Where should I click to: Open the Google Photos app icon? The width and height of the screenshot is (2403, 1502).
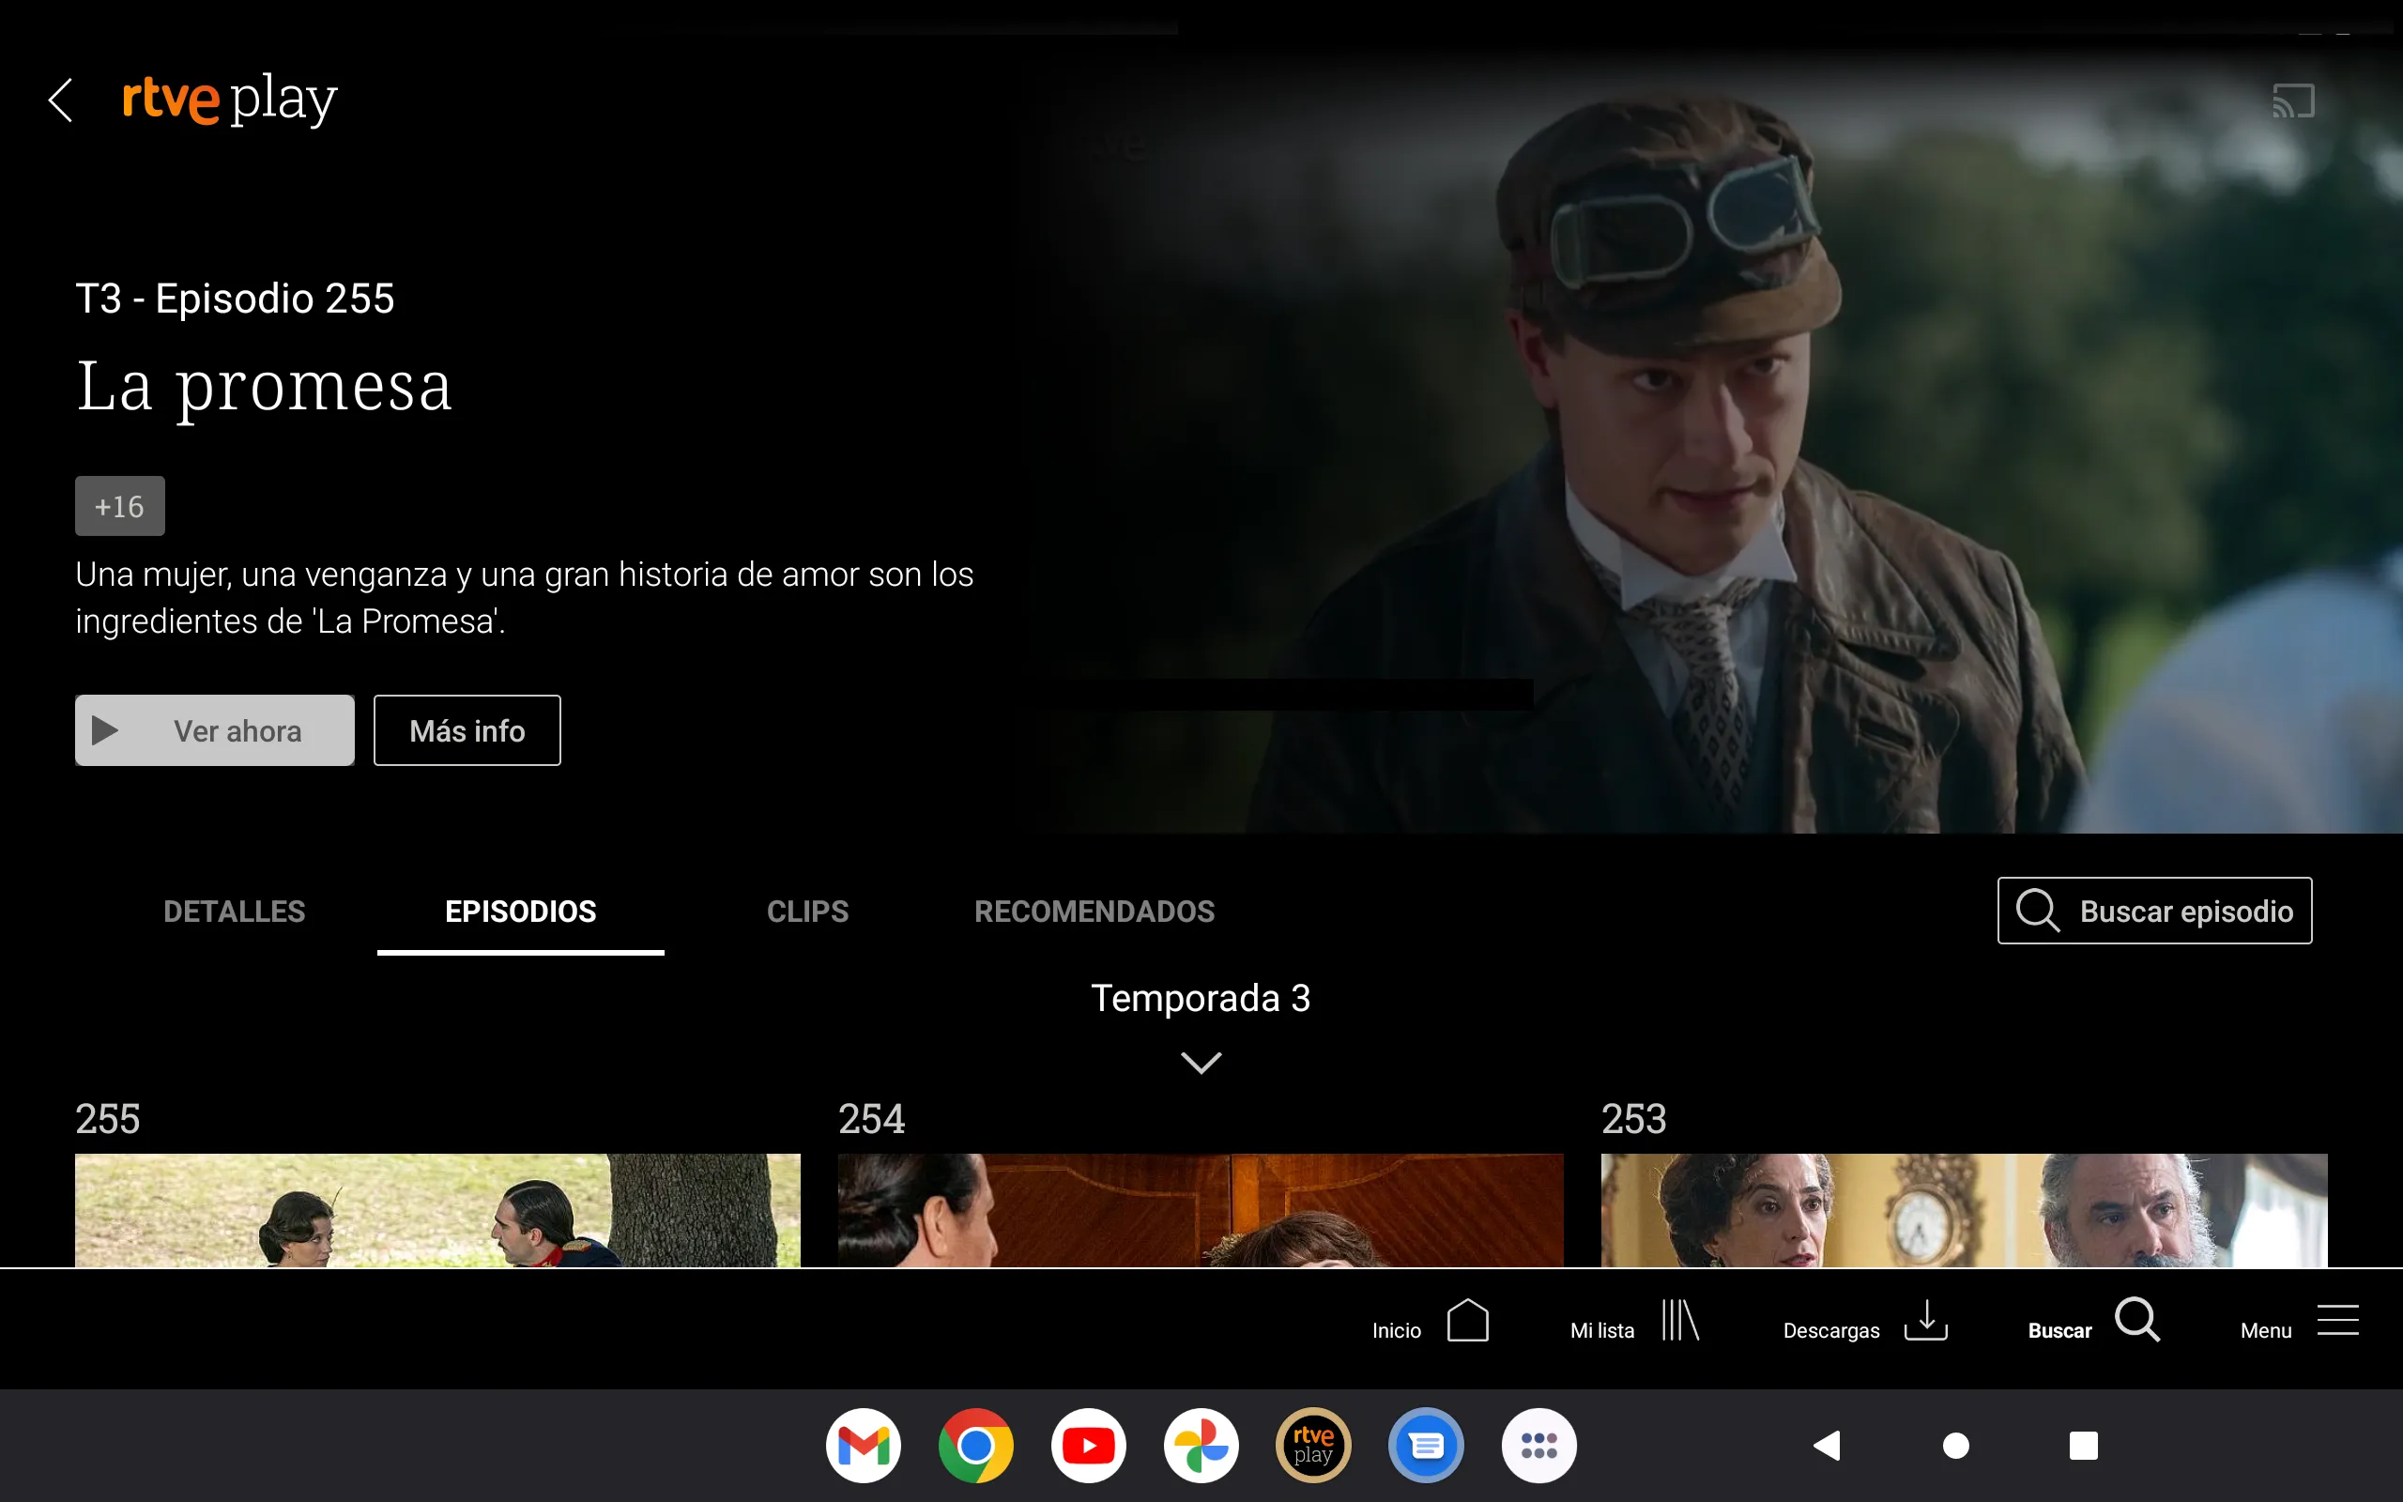tap(1201, 1443)
